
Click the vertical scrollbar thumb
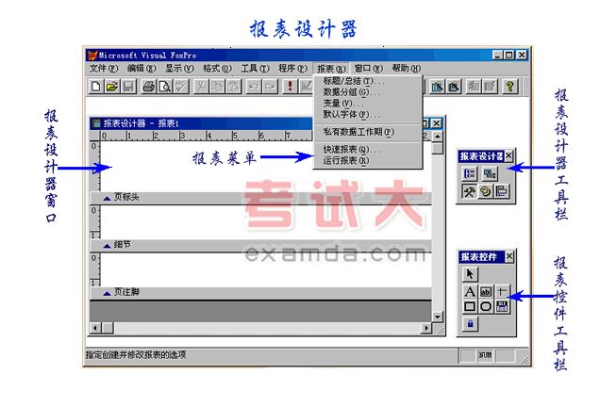click(x=437, y=148)
